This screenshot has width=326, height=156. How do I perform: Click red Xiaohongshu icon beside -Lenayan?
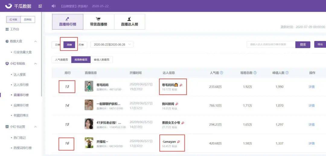178,142
